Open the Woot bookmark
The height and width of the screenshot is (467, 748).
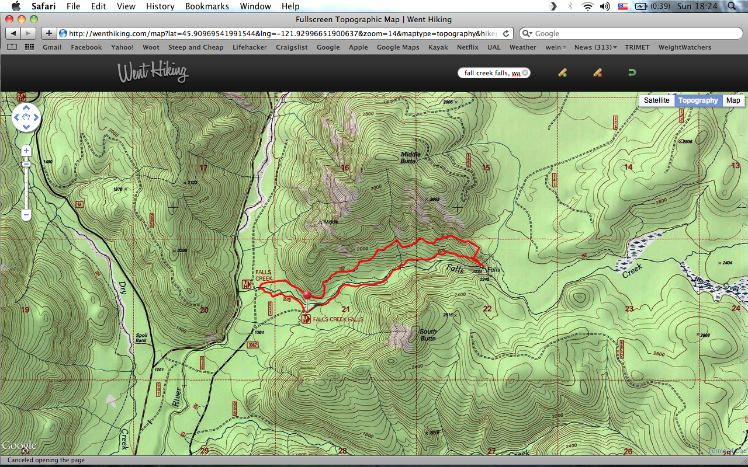point(151,47)
